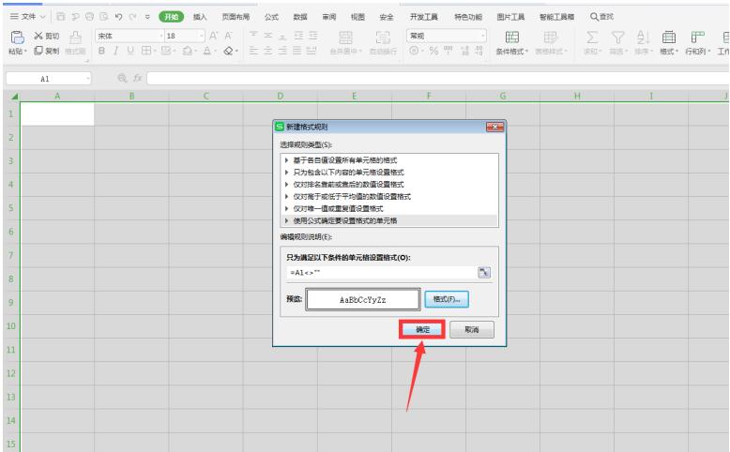
Task: Click the 查找 search icon
Action: (601, 17)
